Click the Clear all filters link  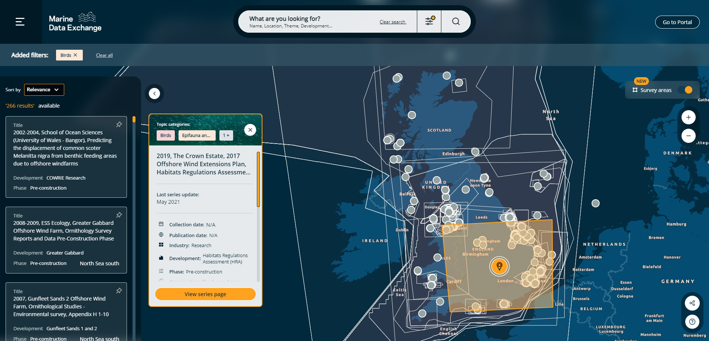104,55
